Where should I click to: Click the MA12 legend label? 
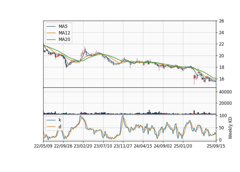click(x=64, y=33)
